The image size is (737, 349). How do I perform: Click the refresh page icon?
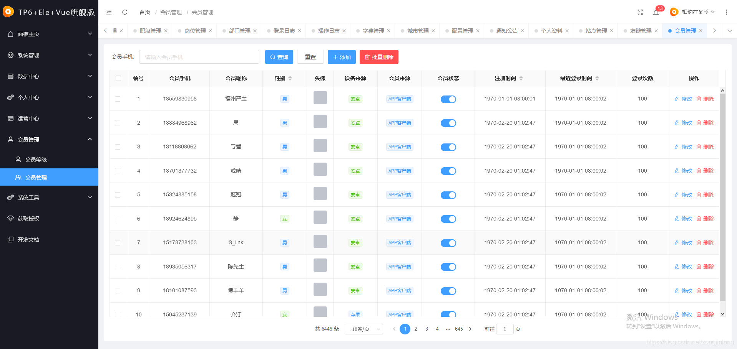coord(124,12)
